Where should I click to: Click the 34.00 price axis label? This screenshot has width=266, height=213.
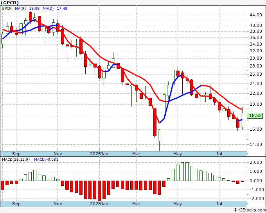[256, 44]
